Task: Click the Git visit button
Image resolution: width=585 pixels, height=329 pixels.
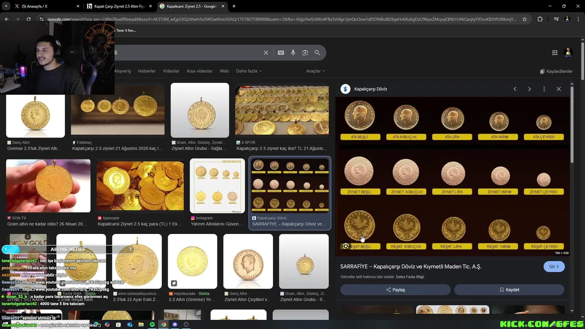Action: (x=554, y=266)
